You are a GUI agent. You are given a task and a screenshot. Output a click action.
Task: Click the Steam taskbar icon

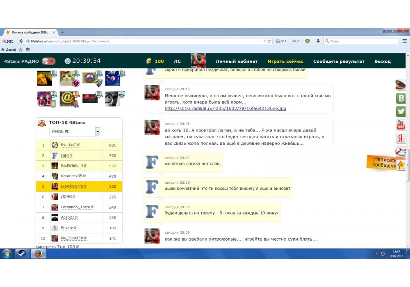pos(21,253)
